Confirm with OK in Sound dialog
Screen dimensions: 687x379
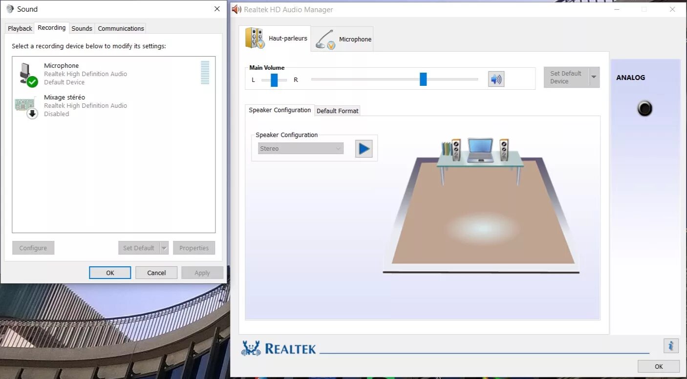(110, 273)
